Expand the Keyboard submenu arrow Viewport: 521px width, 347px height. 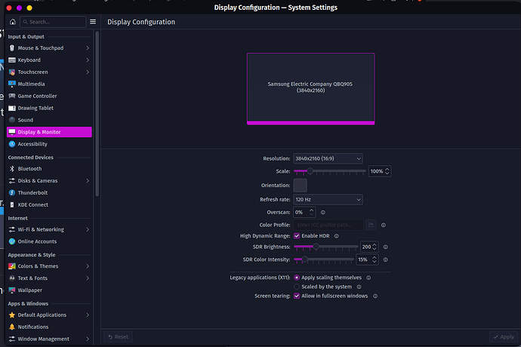(x=88, y=60)
